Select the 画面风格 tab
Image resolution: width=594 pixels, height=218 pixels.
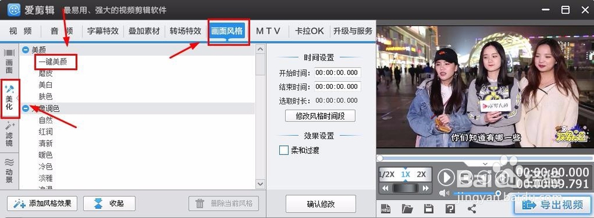point(227,31)
